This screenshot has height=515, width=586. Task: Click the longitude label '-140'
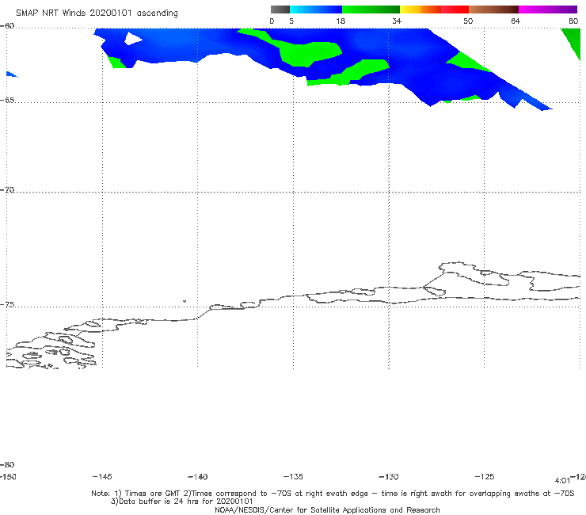tap(198, 476)
